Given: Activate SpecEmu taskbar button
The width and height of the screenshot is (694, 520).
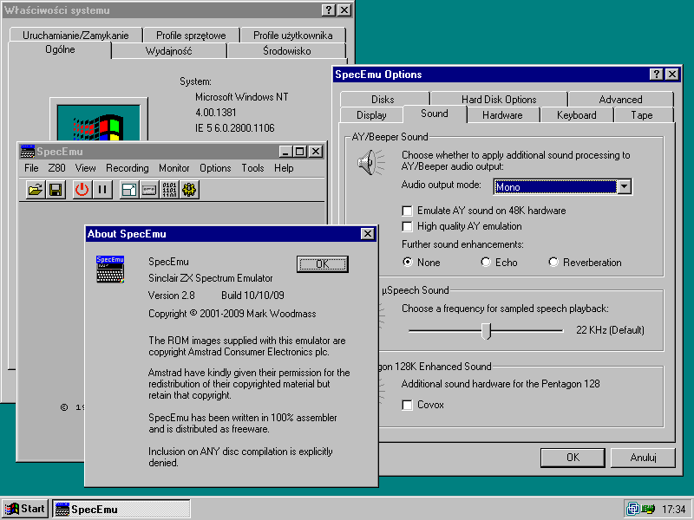Looking at the screenshot, I should (x=121, y=509).
